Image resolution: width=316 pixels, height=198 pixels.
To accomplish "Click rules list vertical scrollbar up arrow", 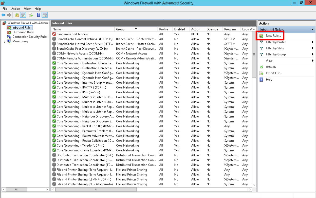I will click(254, 29).
